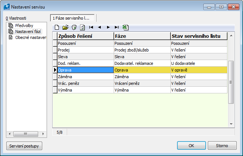This screenshot has height=156, width=243.
Task: Select the 'Výměna' cell in Způsob řešení
Action: [86, 90]
